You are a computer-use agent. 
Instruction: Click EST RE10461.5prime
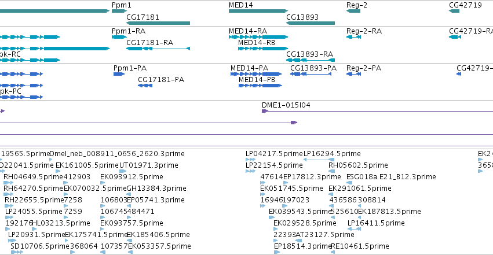click(360, 246)
